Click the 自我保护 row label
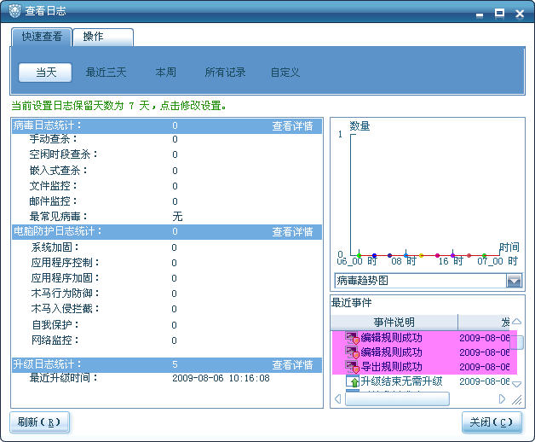The width and height of the screenshot is (535, 442). (55, 325)
